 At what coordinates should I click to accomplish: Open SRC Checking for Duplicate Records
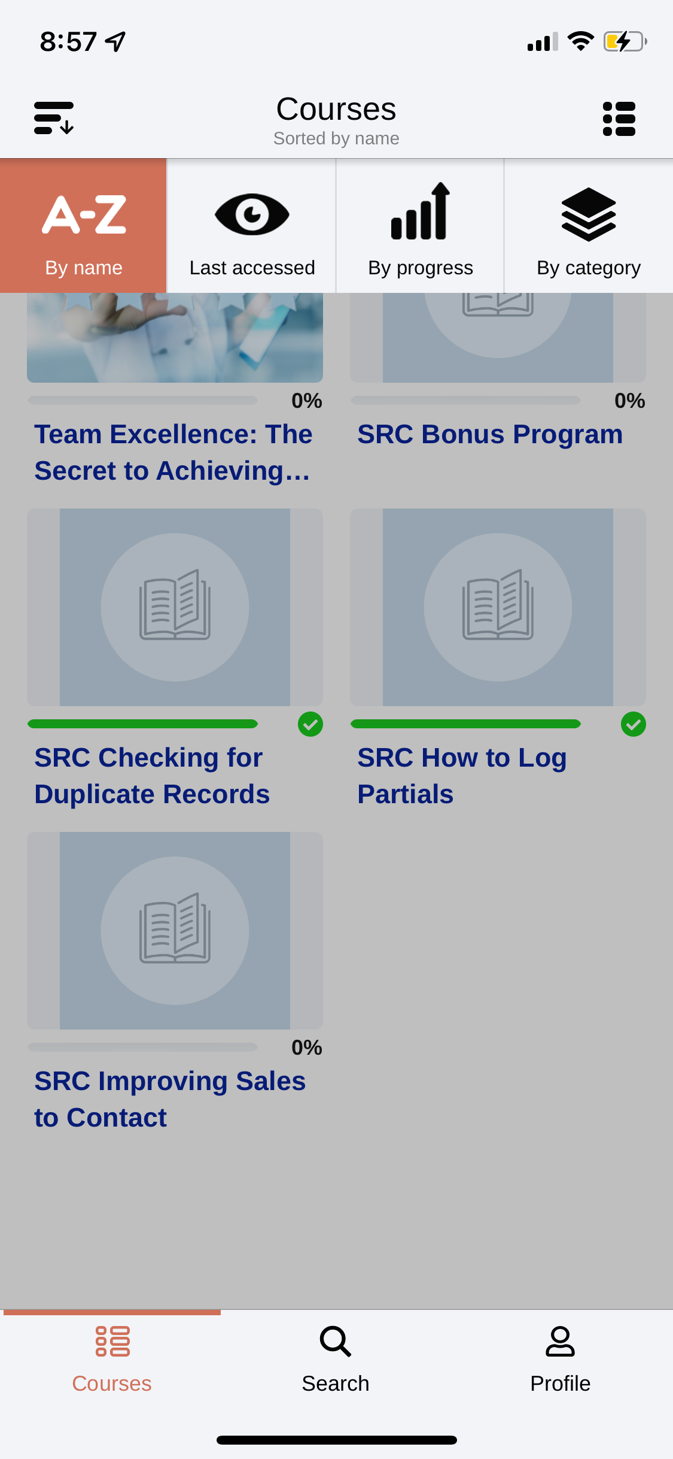[152, 776]
